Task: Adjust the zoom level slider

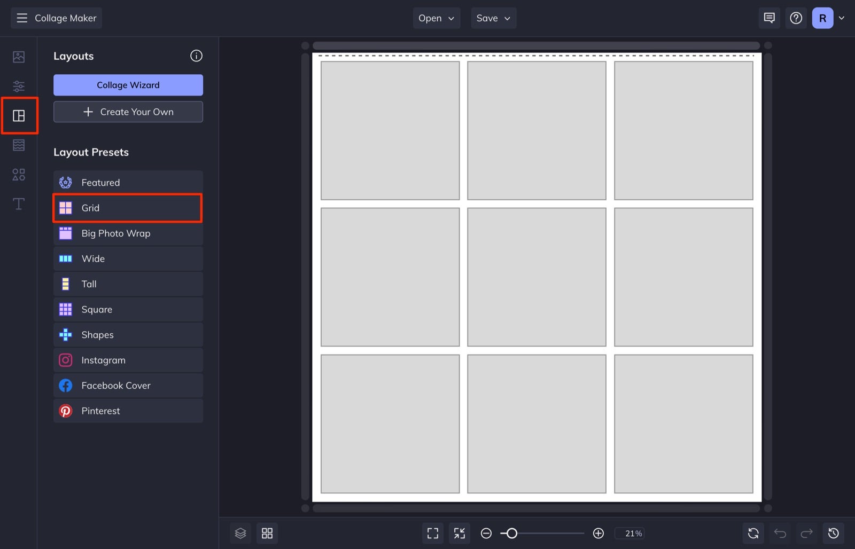Action: point(511,533)
